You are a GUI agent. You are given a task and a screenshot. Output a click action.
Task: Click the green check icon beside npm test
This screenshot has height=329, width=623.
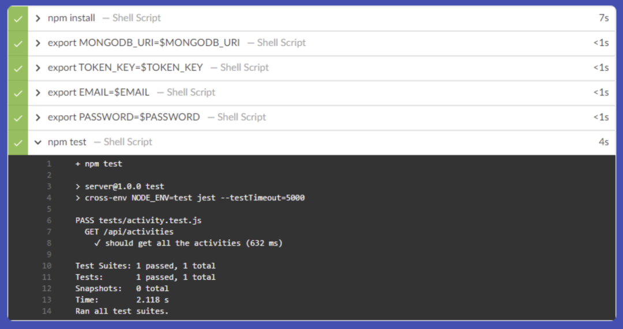point(18,142)
